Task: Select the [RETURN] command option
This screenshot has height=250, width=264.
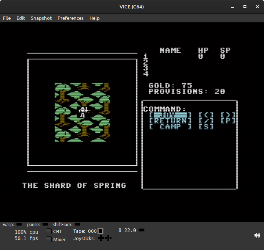Action: click(x=170, y=121)
